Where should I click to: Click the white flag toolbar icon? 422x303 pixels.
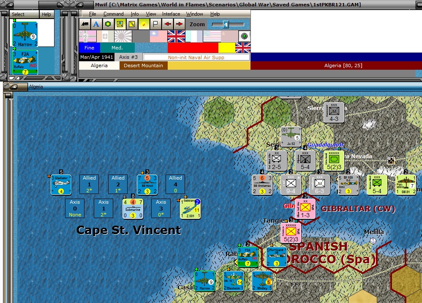(155, 24)
